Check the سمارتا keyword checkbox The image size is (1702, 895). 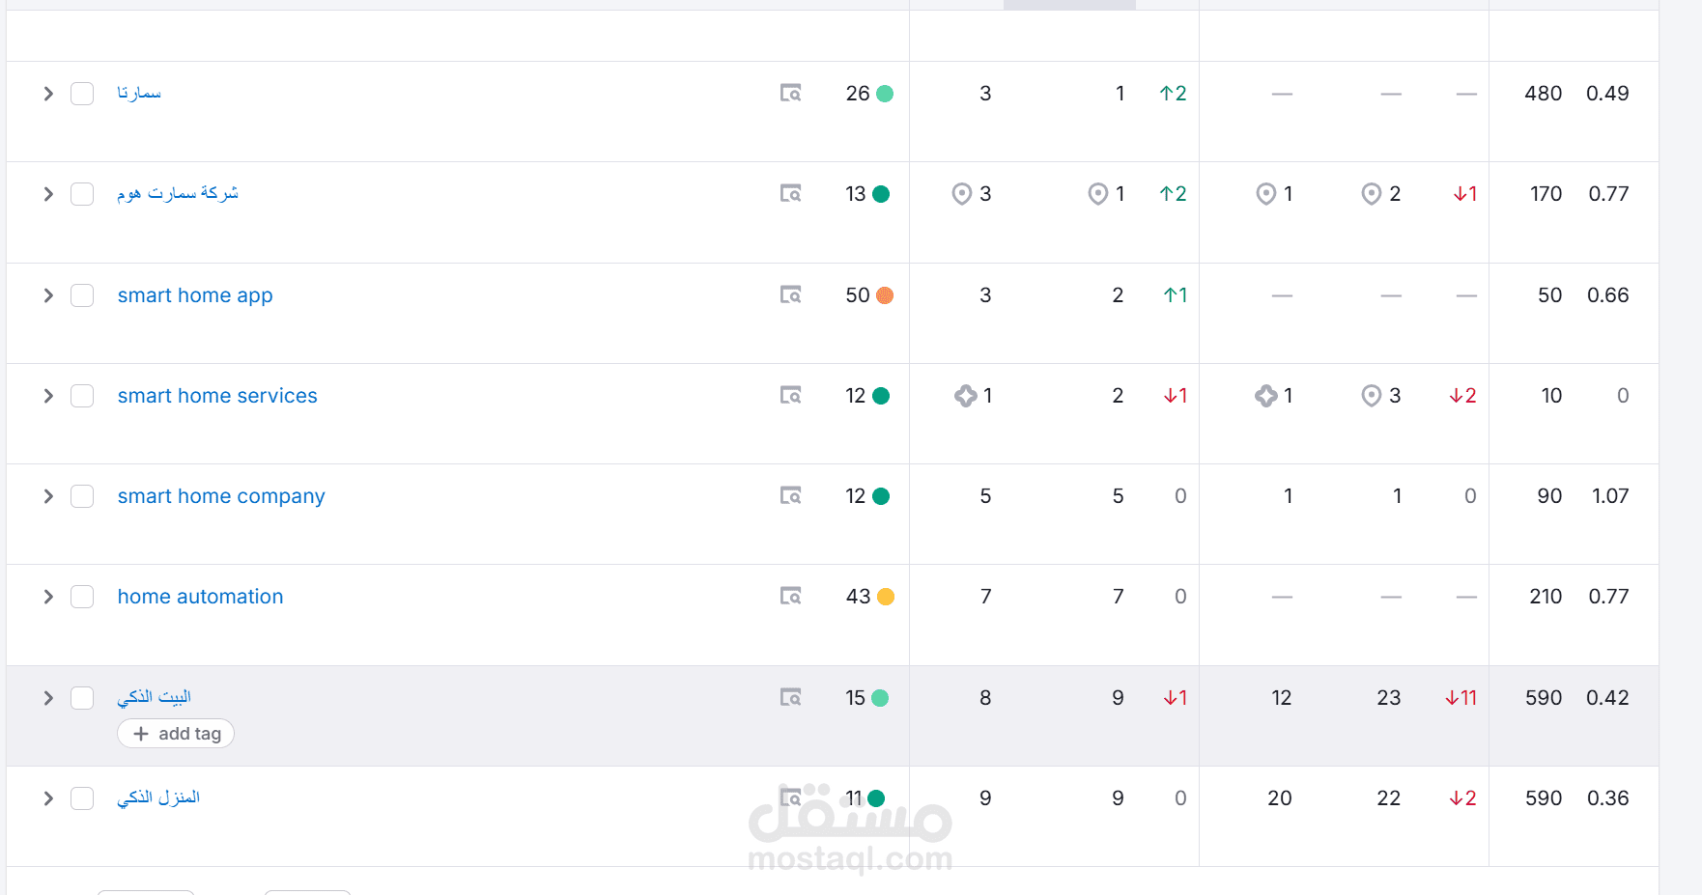tap(82, 94)
